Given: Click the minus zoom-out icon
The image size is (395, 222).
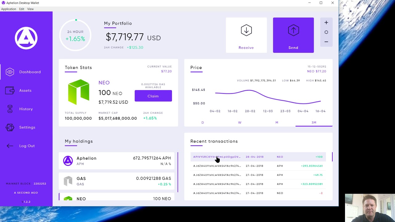Looking at the screenshot, I should tap(326, 42).
